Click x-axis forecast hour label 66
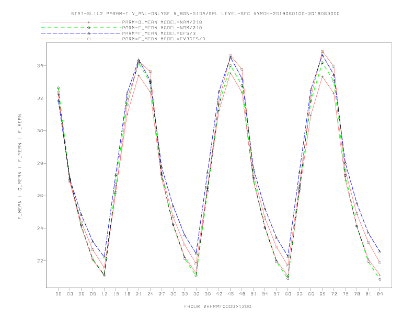 click(x=311, y=294)
